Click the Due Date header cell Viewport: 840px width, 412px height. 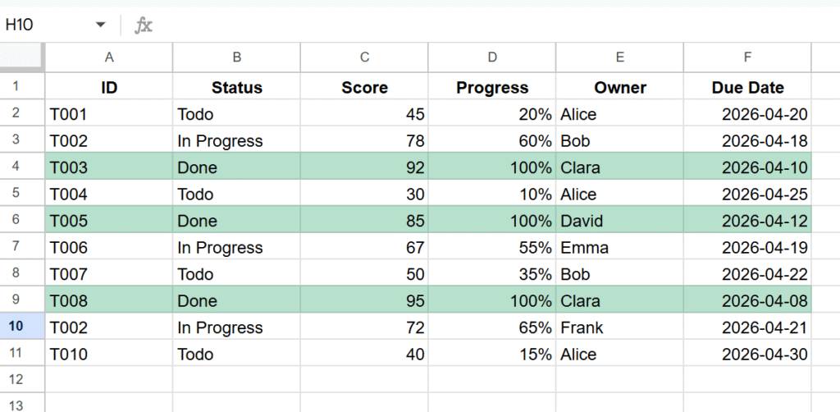point(747,88)
